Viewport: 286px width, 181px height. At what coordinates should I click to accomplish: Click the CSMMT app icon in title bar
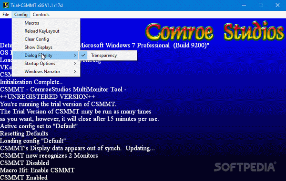click(x=6, y=5)
